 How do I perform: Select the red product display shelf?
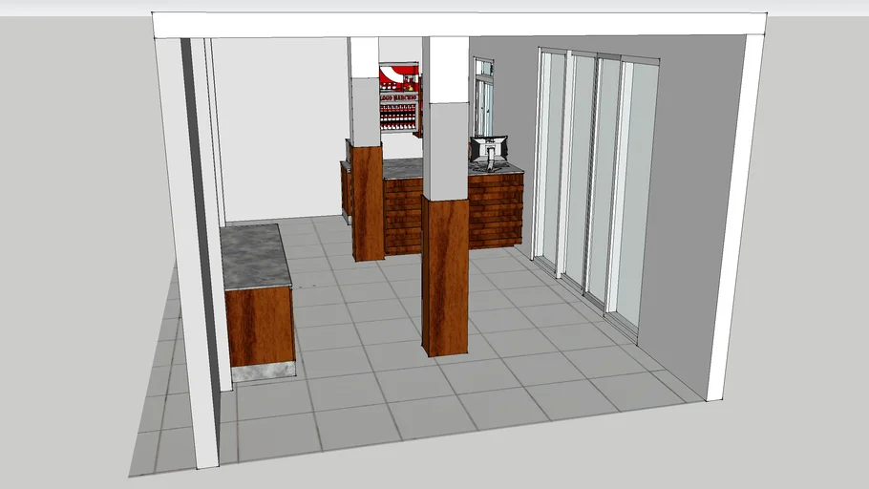point(398,100)
